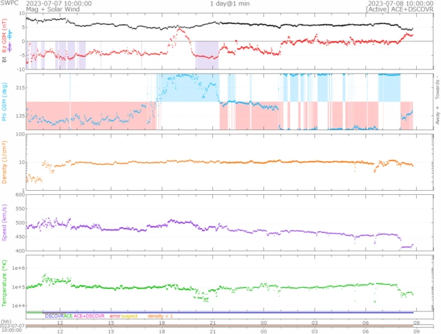Click the 'Phi GSM (deg)' axis label

coord(4,102)
